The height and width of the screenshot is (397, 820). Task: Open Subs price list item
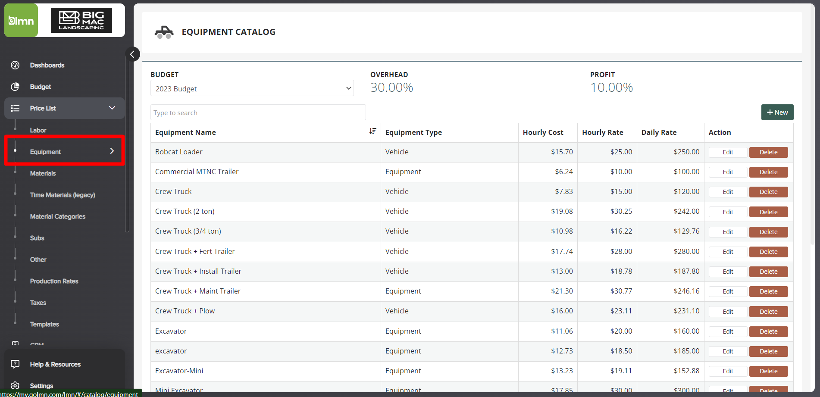(37, 238)
